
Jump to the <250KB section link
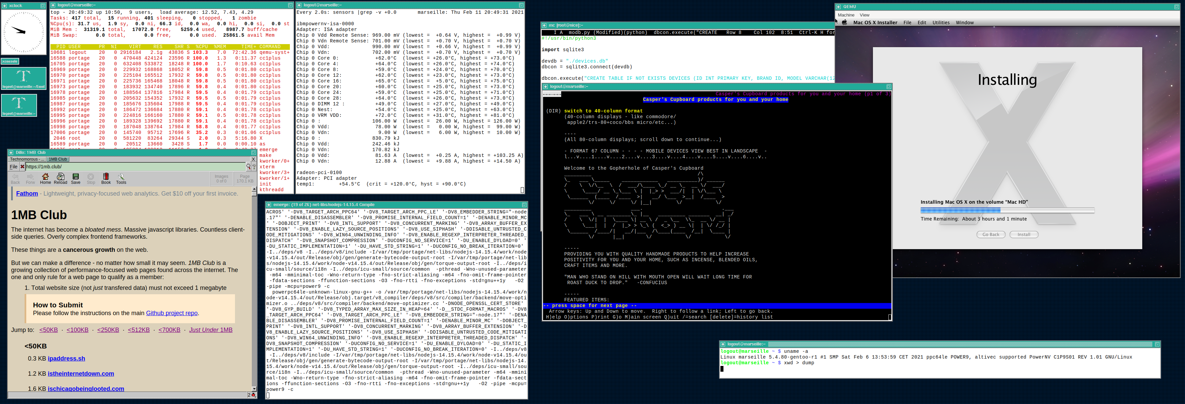click(108, 330)
